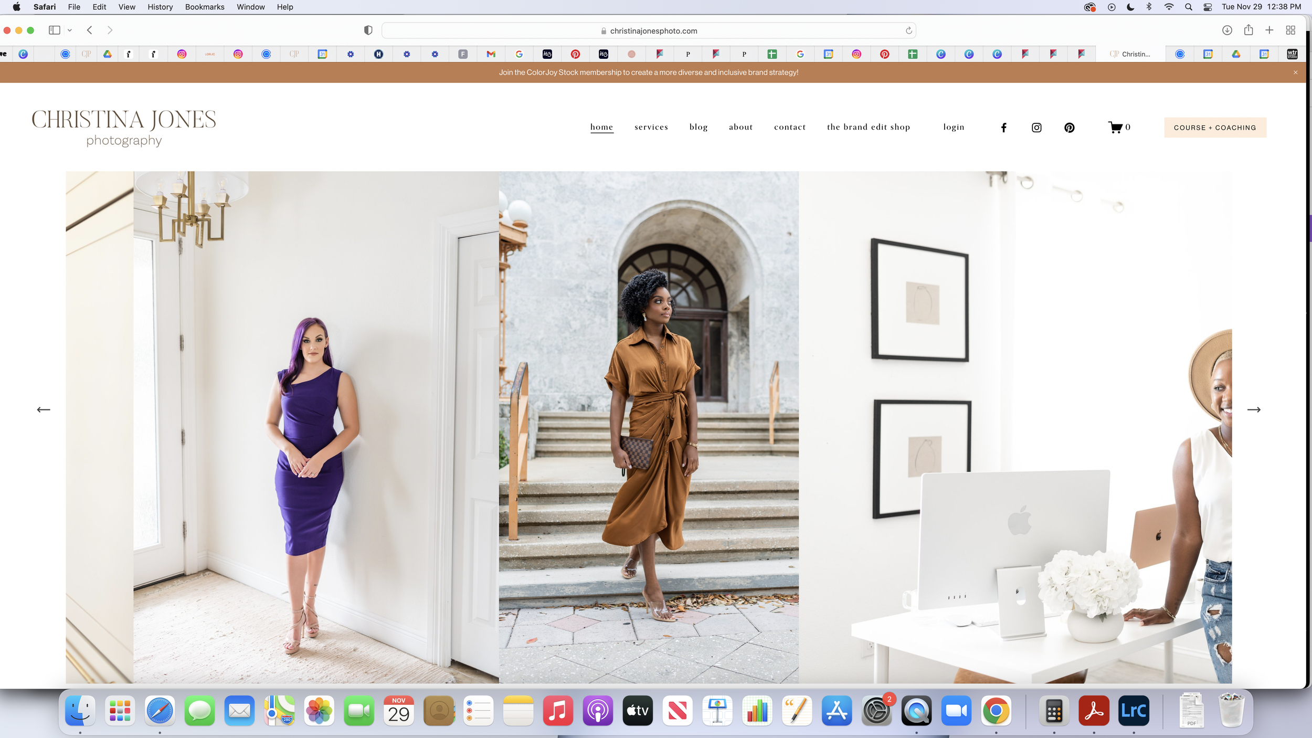Screen dimensions: 1312x738
Task: Show Safari downloads
Action: click(x=1227, y=30)
